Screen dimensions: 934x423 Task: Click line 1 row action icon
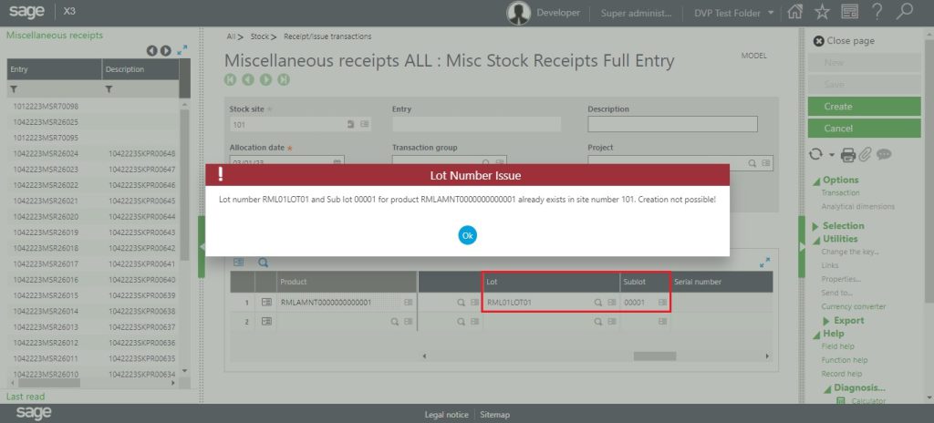click(267, 303)
